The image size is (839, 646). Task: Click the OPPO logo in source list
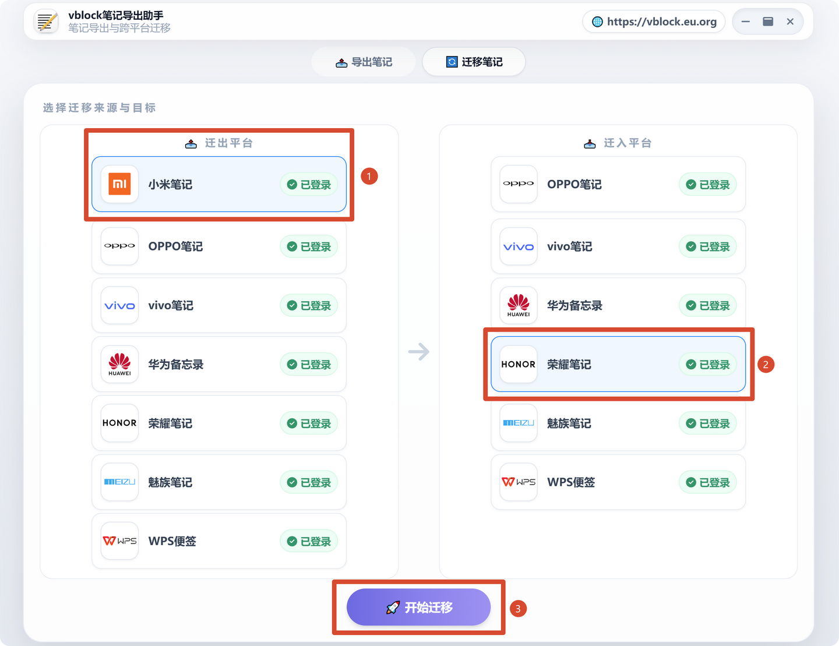point(119,246)
